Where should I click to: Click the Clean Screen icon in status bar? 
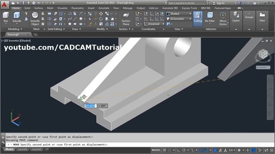266,150
